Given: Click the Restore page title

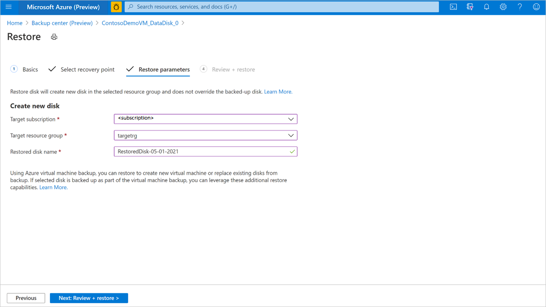Looking at the screenshot, I should [x=24, y=37].
